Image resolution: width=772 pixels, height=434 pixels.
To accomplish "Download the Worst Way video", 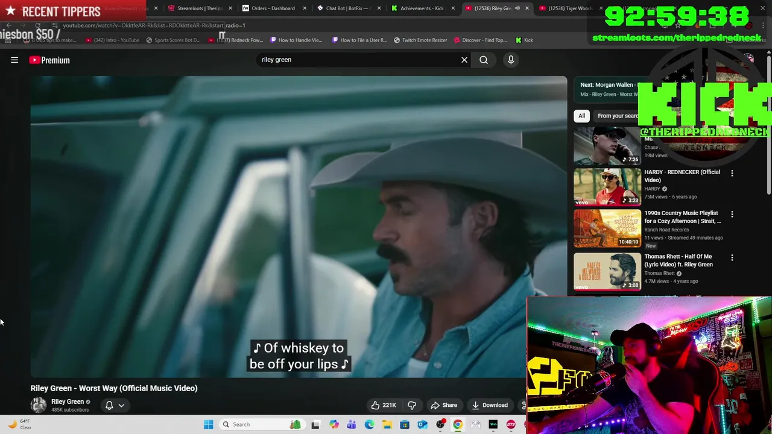I will click(490, 405).
